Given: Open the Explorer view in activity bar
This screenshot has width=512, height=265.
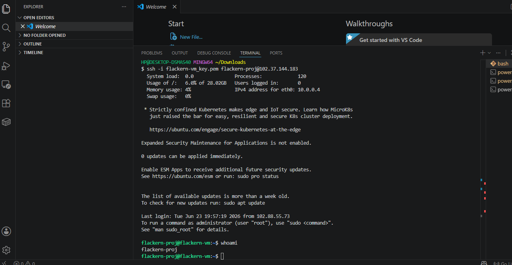Looking at the screenshot, I should [x=6, y=9].
